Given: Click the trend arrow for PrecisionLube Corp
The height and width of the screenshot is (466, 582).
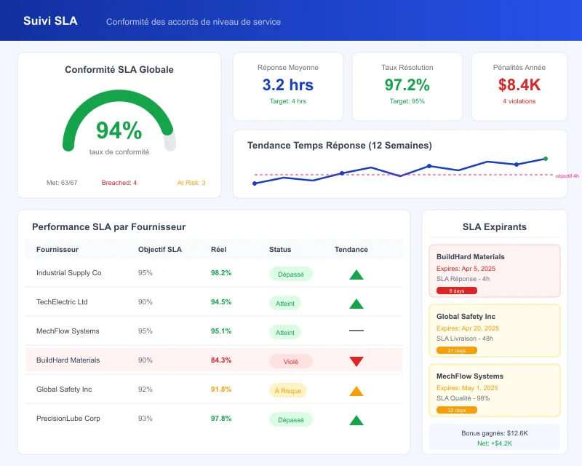Looking at the screenshot, I should click(x=356, y=419).
